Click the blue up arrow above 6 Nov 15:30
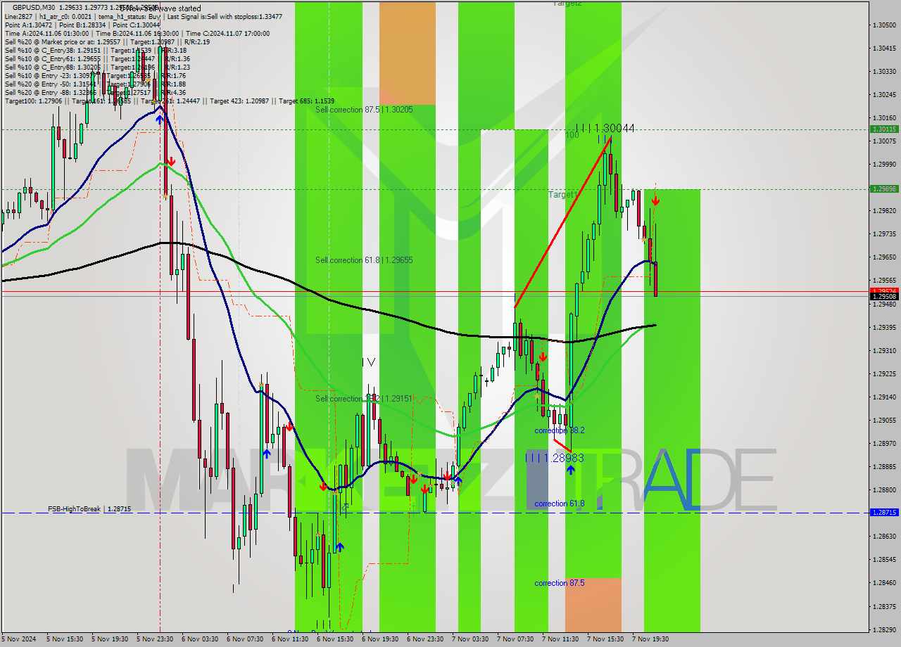The width and height of the screenshot is (901, 647). click(339, 546)
